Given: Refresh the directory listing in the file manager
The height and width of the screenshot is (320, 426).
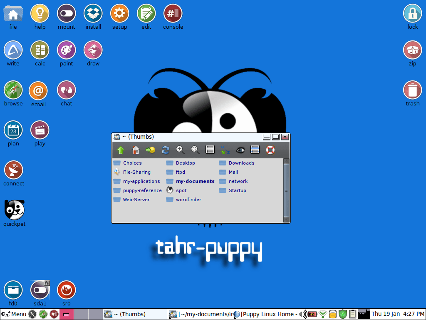Looking at the screenshot, I should pos(166,150).
